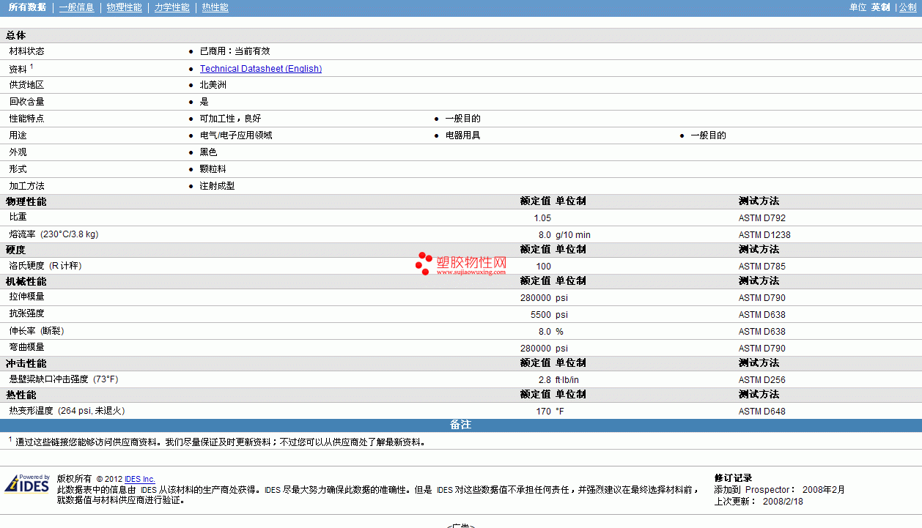Click the 1.05 specific gravity value
Viewport: 922px width, 528px height.
pyautogui.click(x=542, y=218)
